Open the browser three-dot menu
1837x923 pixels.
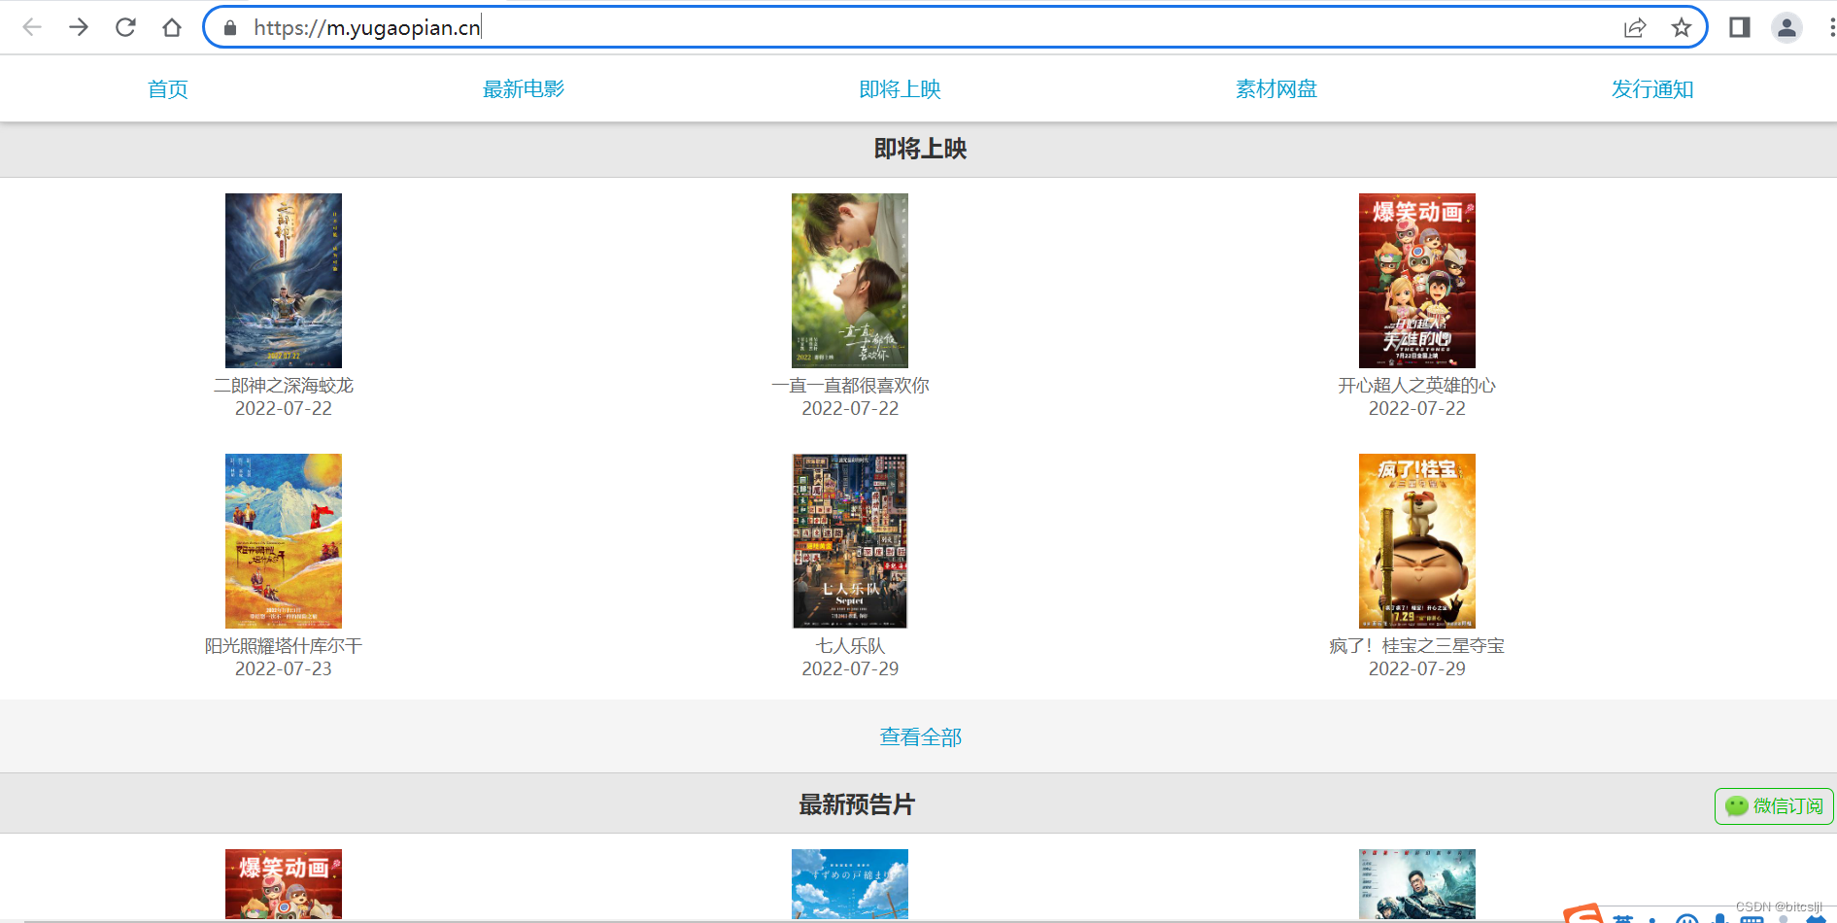pos(1831,27)
